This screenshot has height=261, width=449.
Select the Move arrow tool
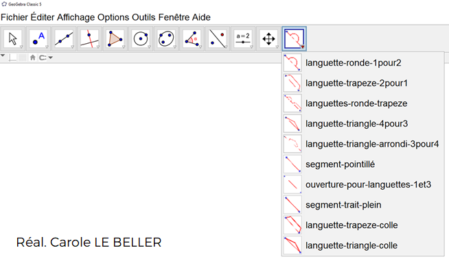click(13, 38)
